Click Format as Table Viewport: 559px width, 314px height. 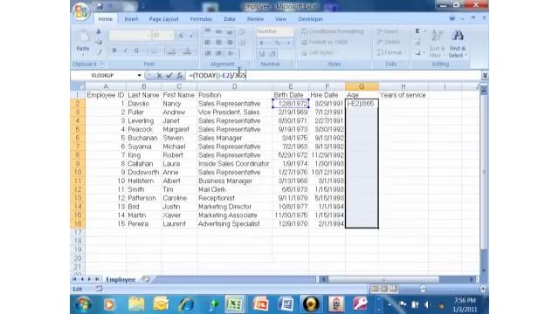click(325, 42)
